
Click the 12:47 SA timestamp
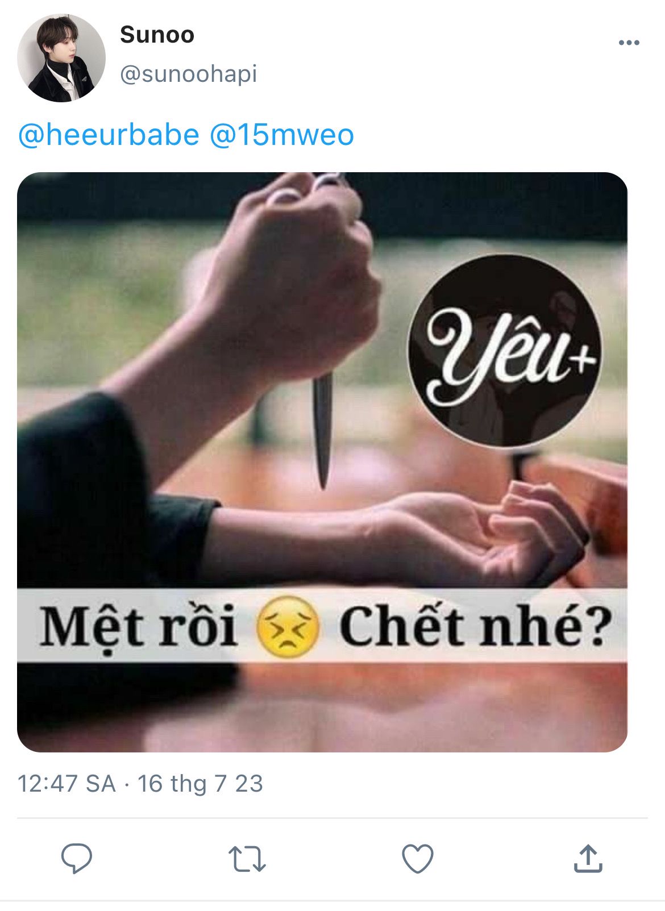point(66,784)
